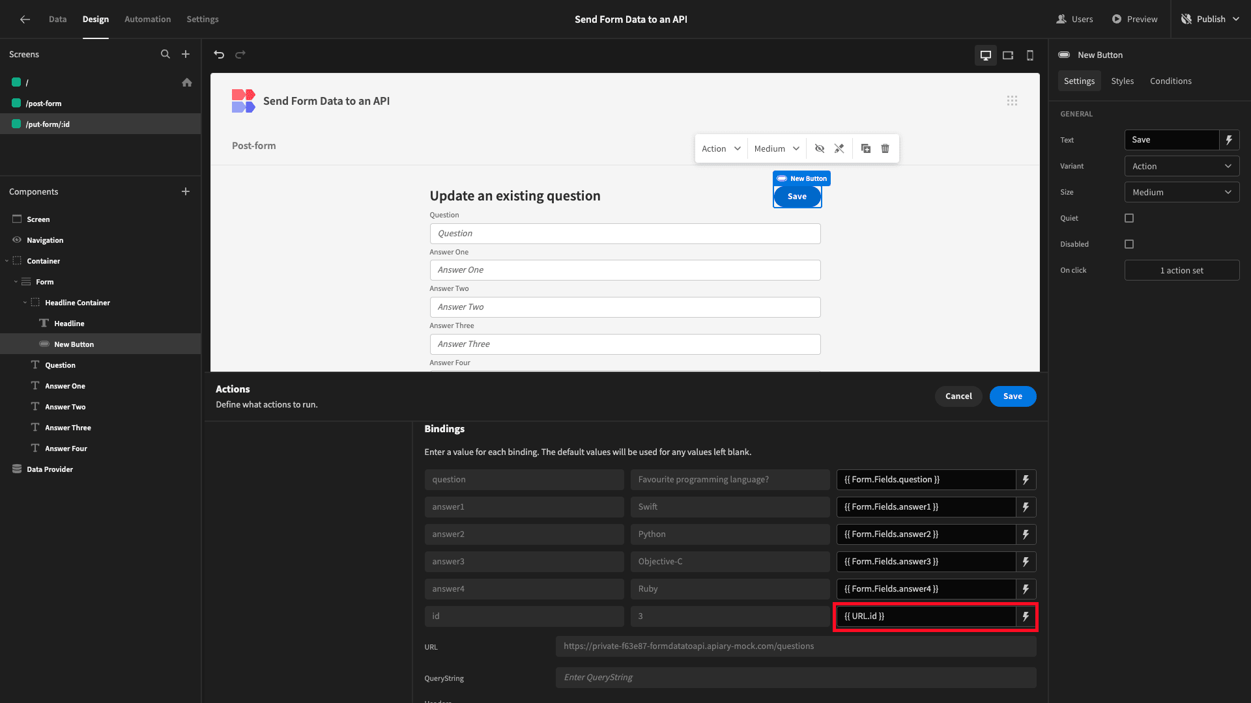1251x703 pixels.
Task: Select mobile viewport icon
Action: (1029, 55)
